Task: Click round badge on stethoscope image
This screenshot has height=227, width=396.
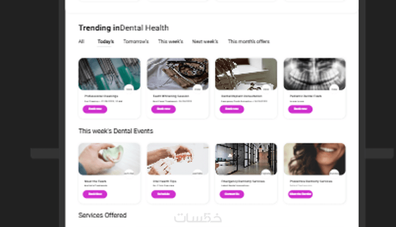Action: point(198,89)
